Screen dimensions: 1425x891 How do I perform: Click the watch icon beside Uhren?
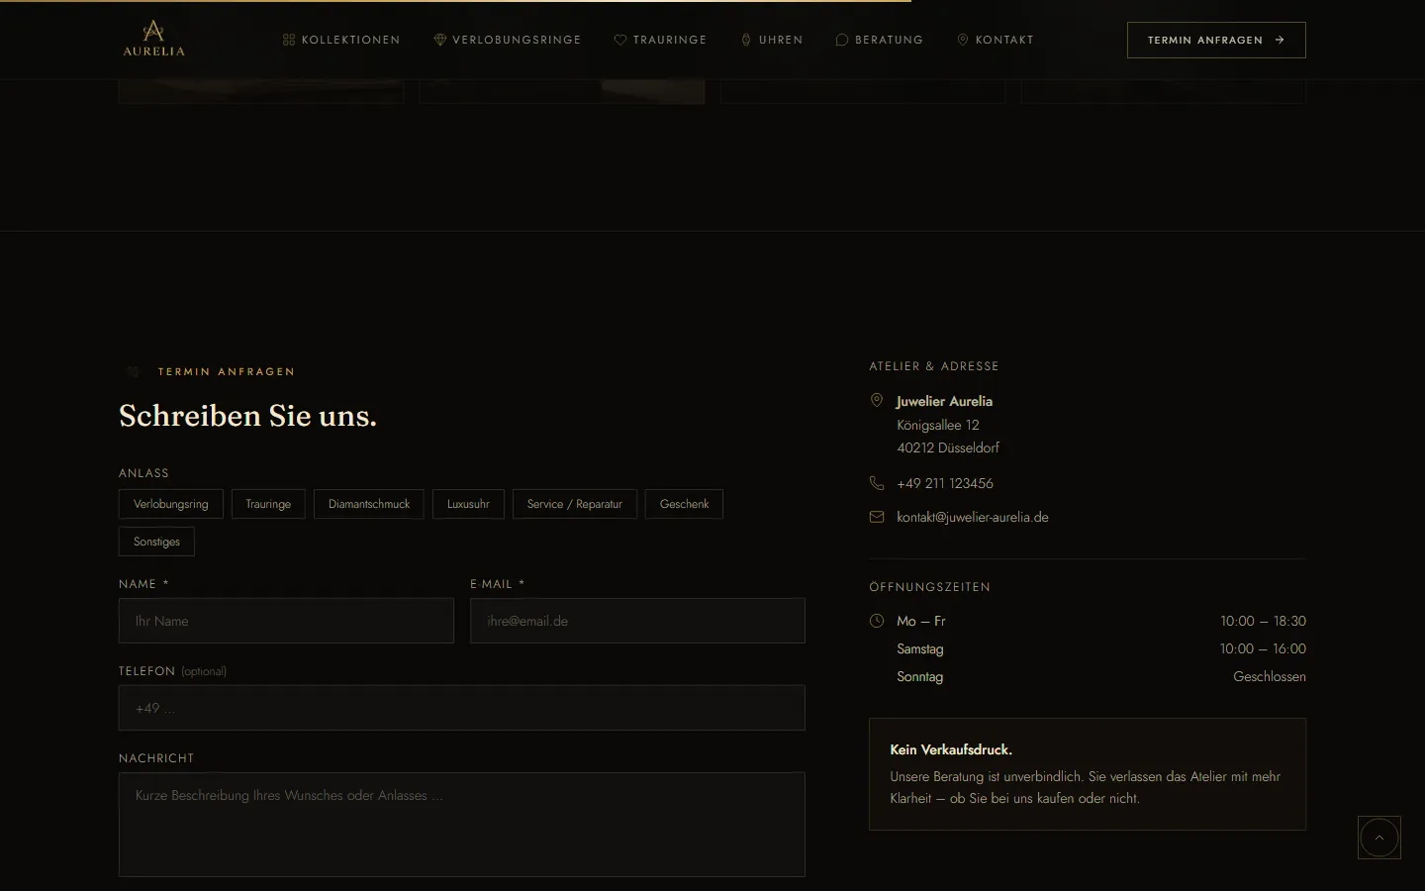pos(746,40)
